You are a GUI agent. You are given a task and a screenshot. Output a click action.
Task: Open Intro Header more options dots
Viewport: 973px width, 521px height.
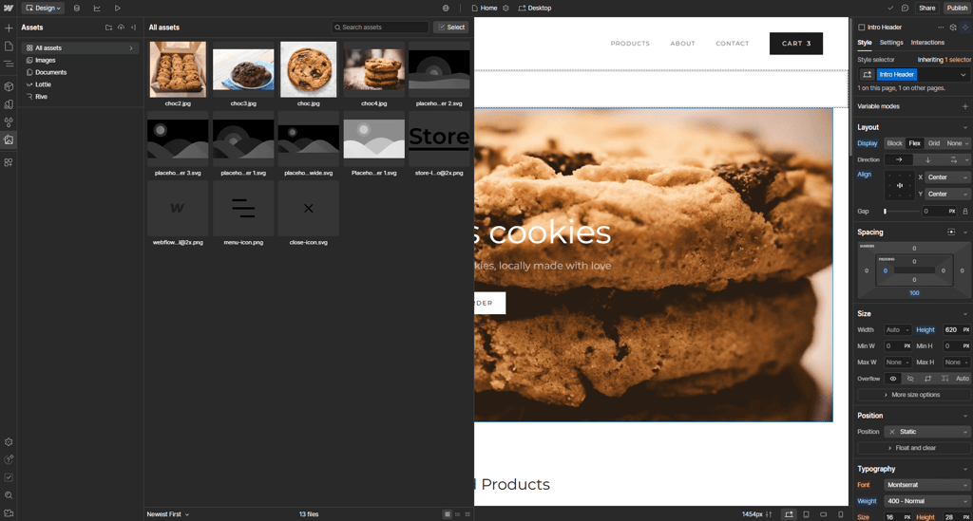coord(941,28)
